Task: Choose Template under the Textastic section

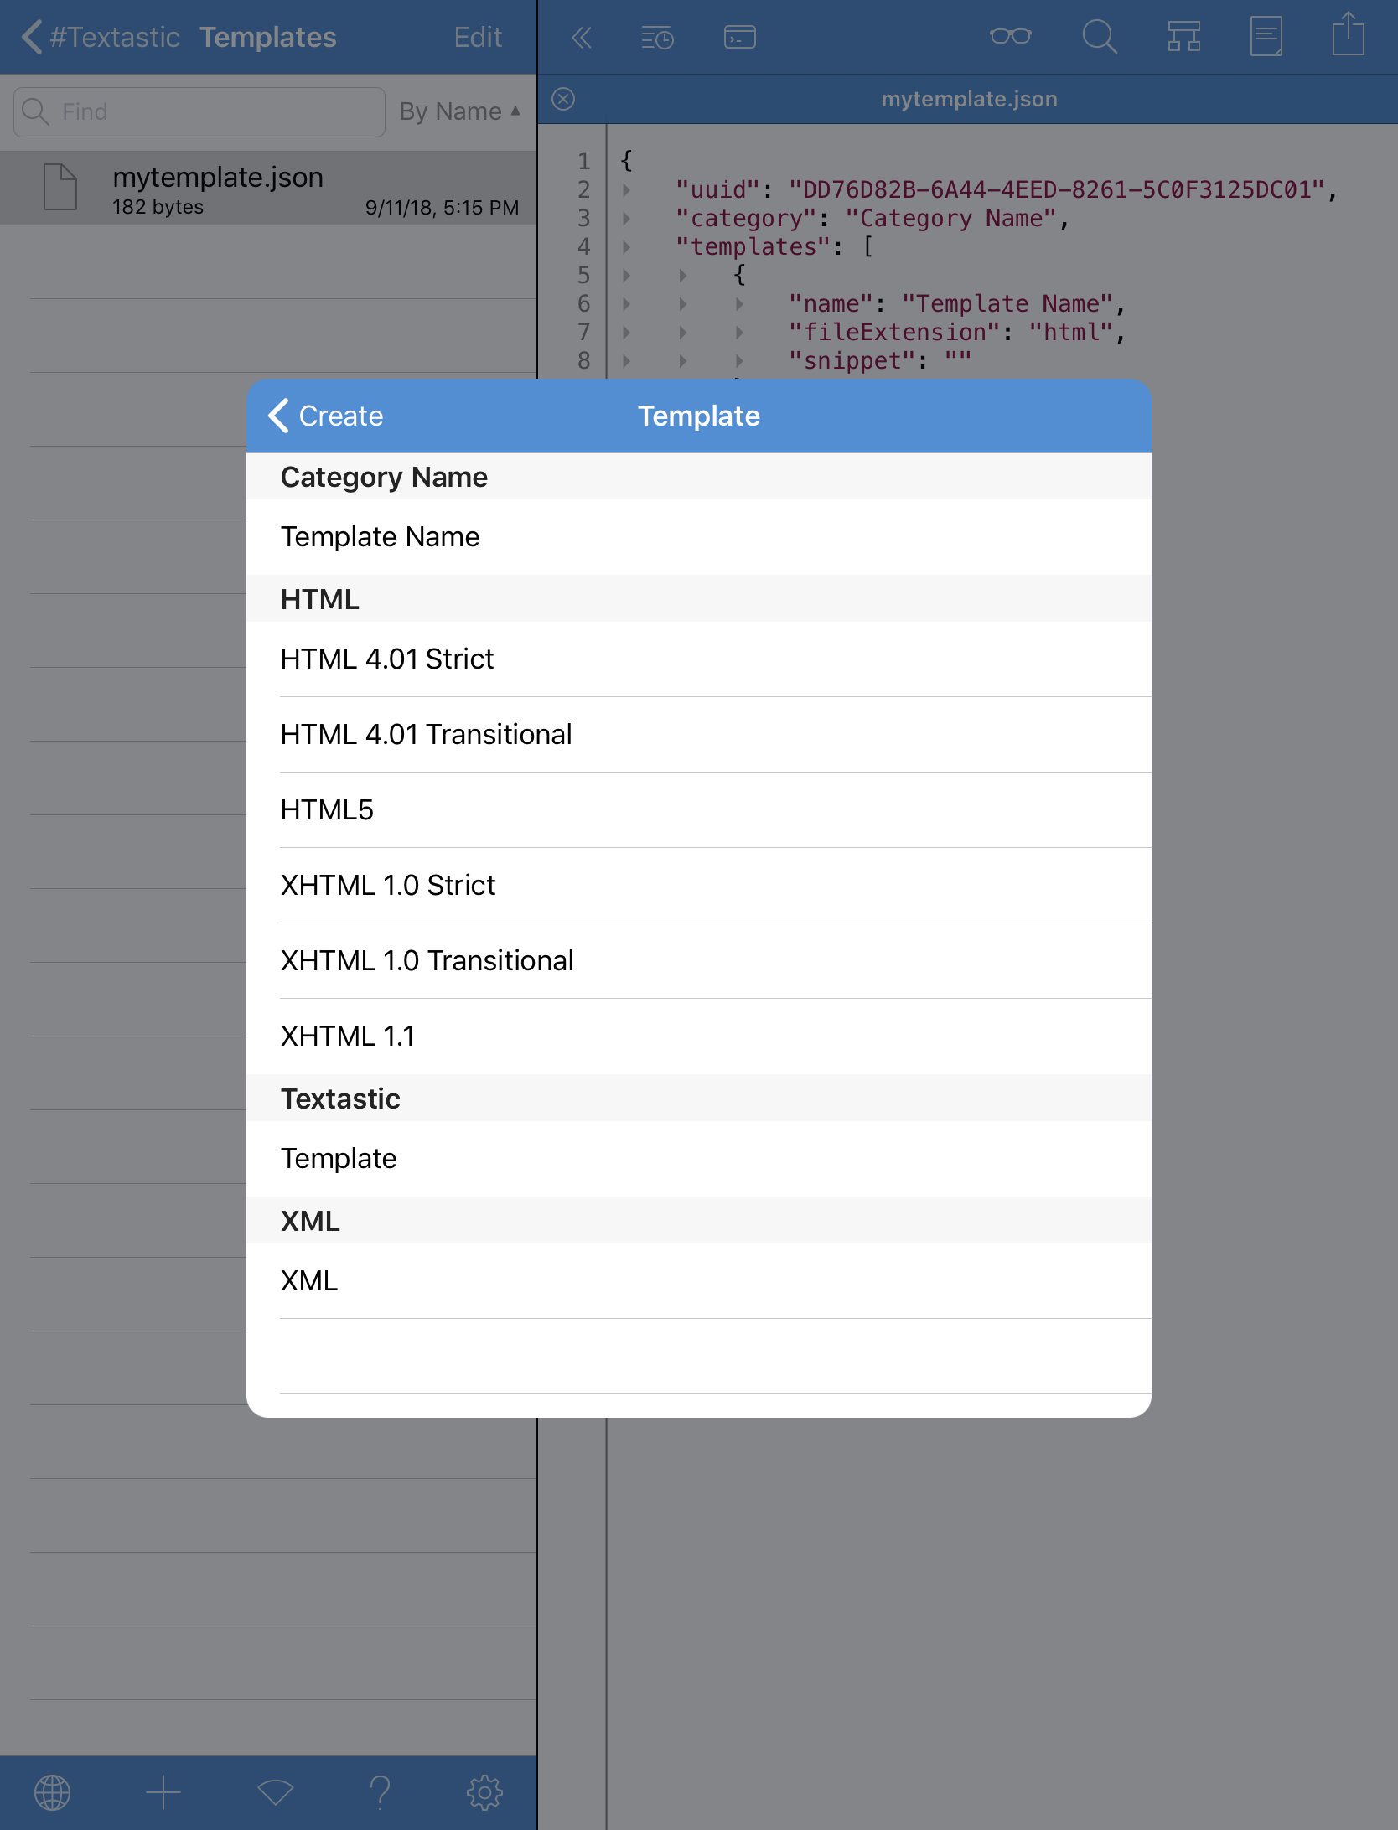Action: tap(698, 1159)
